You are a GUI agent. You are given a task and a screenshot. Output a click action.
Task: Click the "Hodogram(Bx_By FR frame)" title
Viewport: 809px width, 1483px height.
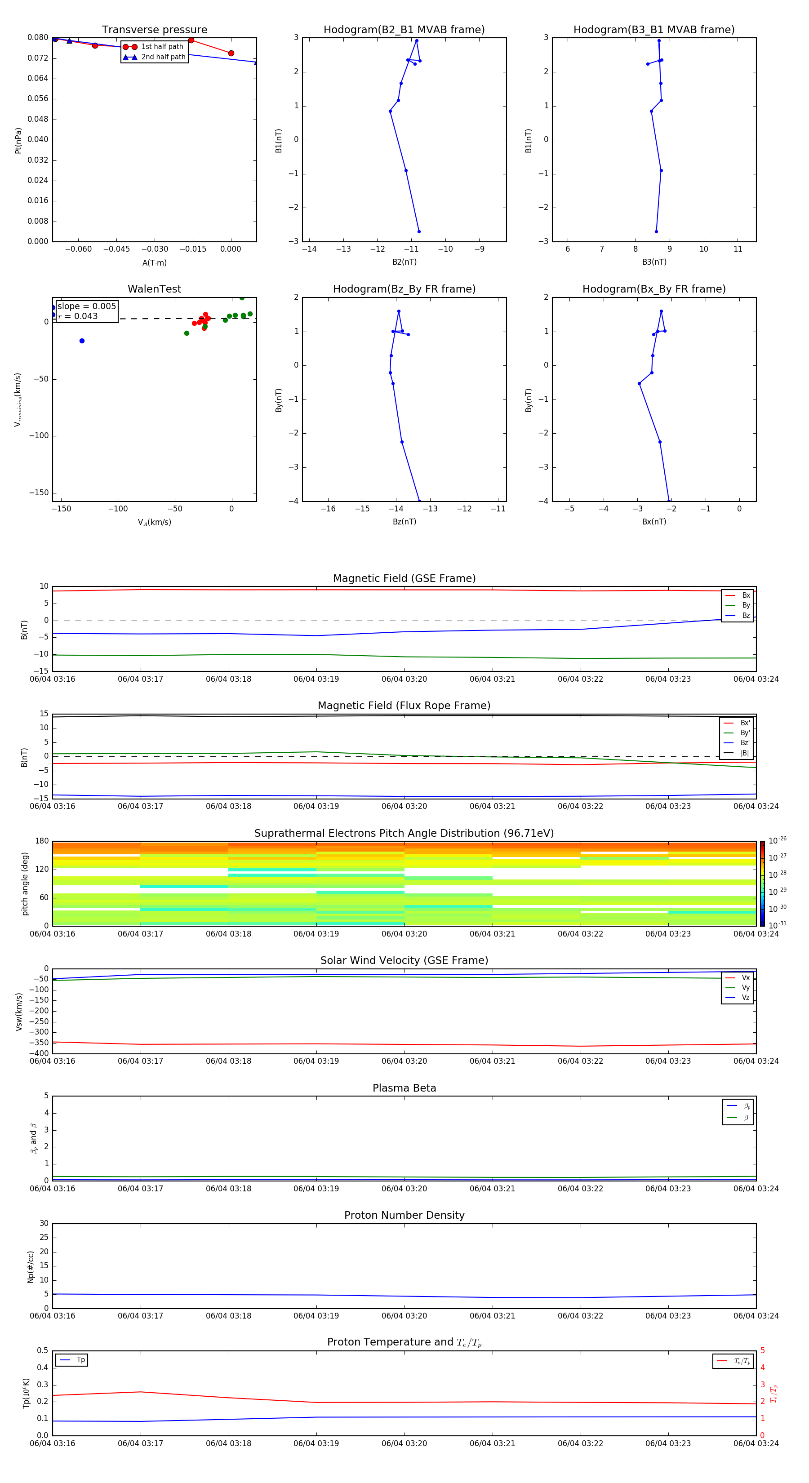pos(654,289)
